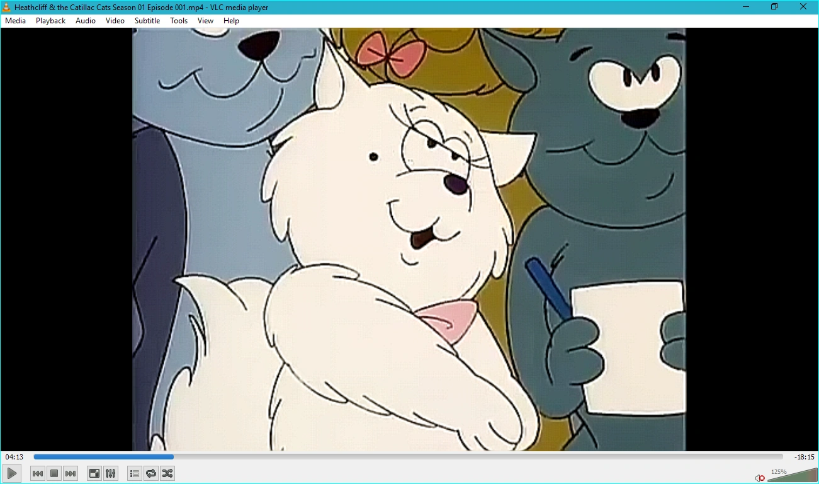
Task: Stop video playback
Action: (54, 473)
